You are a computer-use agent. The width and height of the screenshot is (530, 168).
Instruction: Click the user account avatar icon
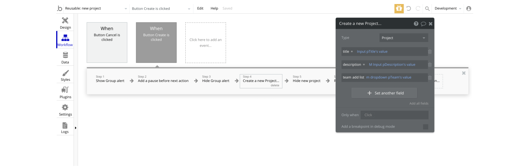[469, 9]
